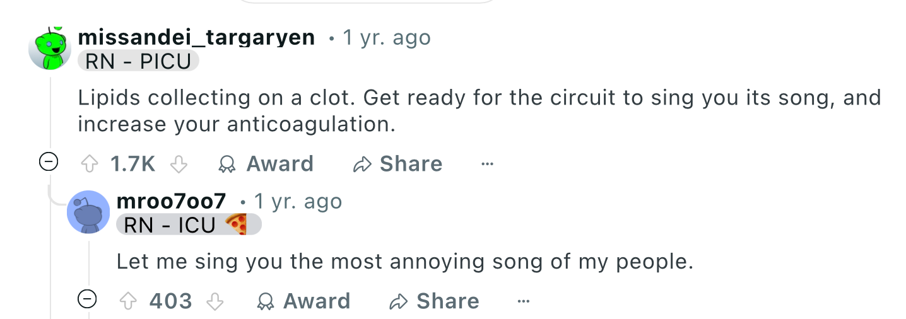Upvote missandei_targaryen's comment
The height and width of the screenshot is (319, 906).
coord(91,165)
